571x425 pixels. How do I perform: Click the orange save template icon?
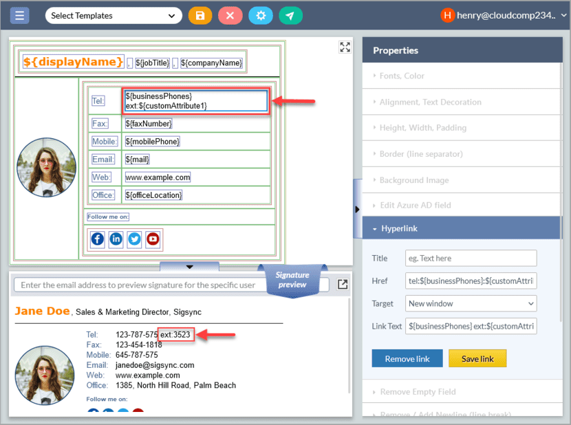tap(200, 16)
